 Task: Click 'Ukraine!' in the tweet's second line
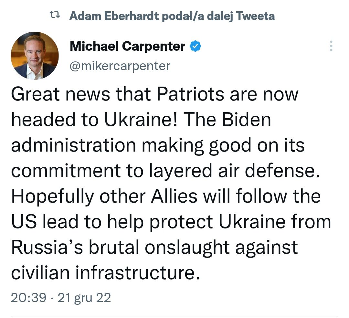tap(141, 119)
